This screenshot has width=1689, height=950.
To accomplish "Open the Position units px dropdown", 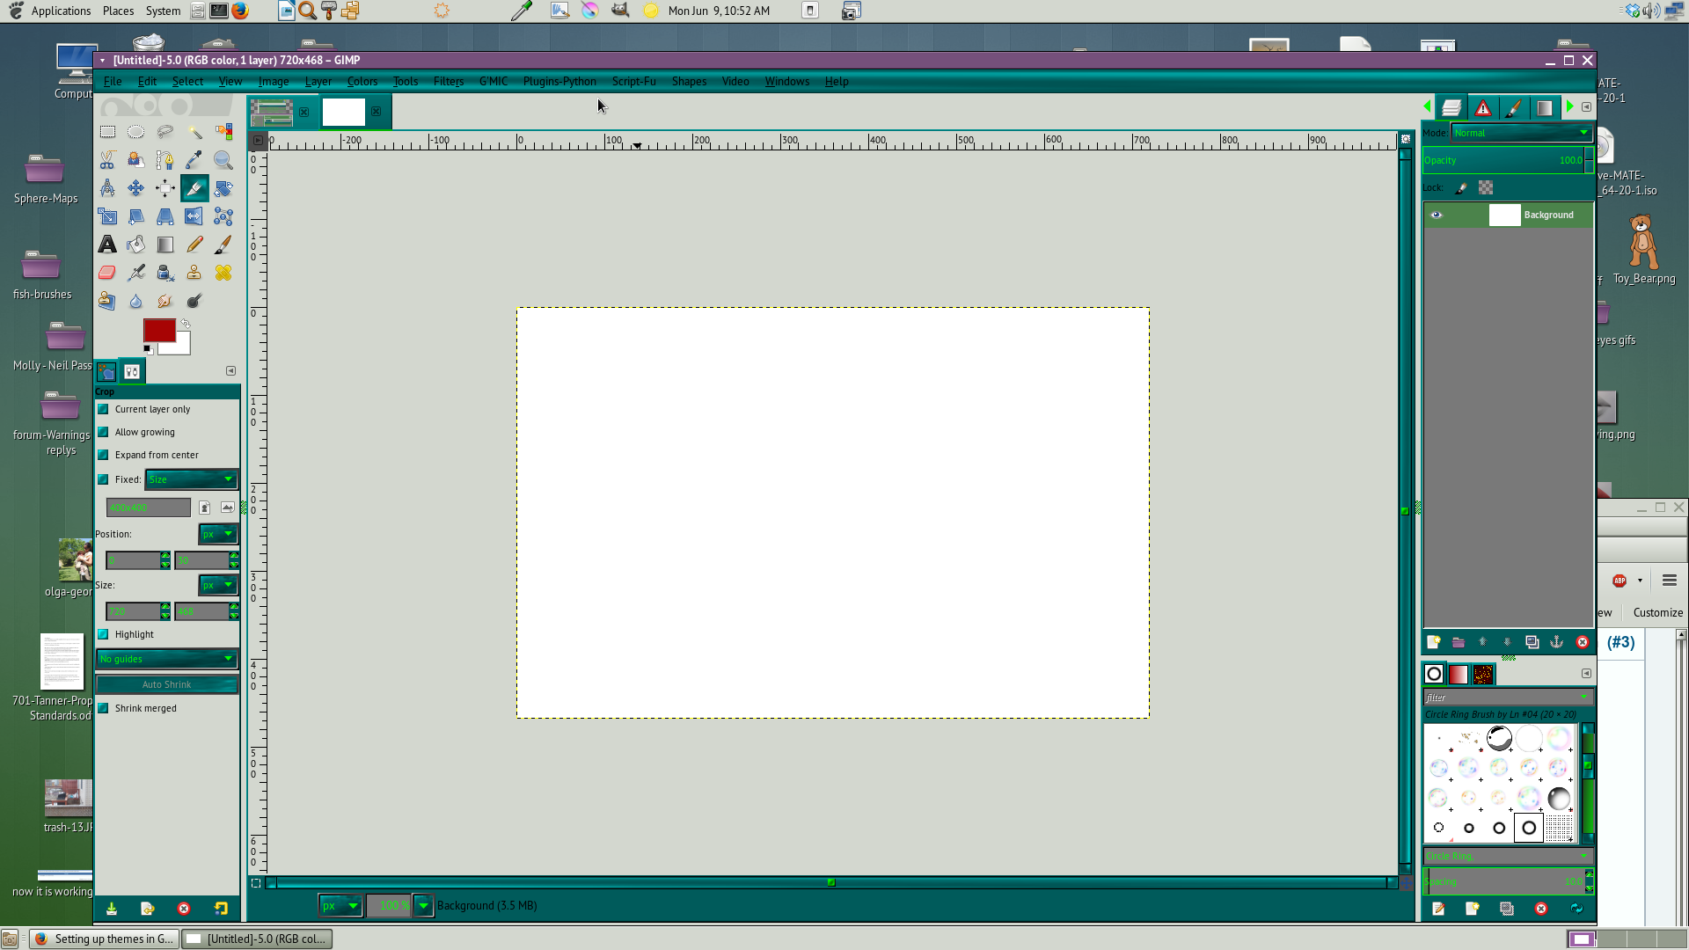I will (218, 534).
